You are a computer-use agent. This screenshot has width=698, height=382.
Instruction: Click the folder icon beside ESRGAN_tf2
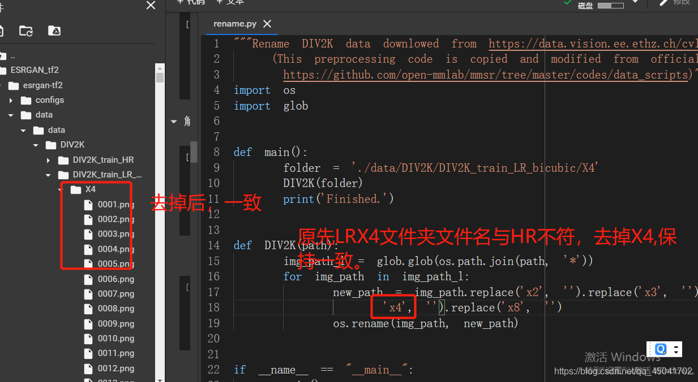(x=2, y=70)
